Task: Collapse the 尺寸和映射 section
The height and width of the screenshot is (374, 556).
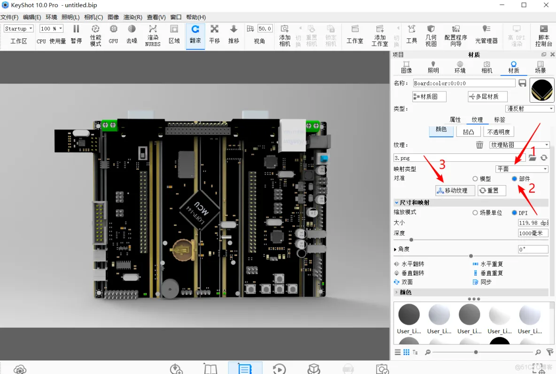Action: [x=396, y=203]
